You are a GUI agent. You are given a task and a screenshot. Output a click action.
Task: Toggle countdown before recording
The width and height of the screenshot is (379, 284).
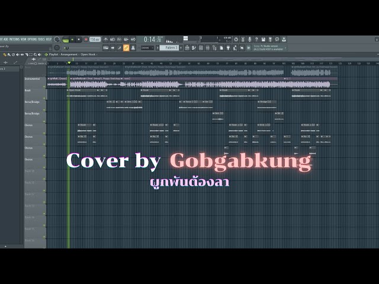click(x=119, y=40)
